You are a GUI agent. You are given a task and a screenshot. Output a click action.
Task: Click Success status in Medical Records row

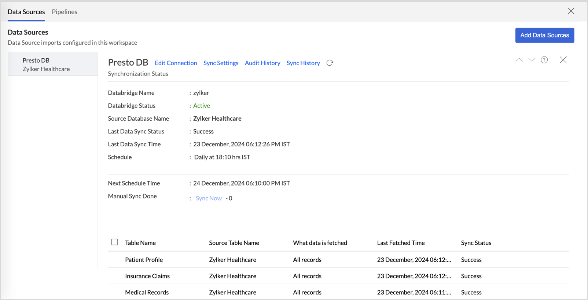click(471, 292)
